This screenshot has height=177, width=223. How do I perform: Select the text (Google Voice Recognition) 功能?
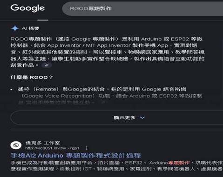tap(66, 96)
